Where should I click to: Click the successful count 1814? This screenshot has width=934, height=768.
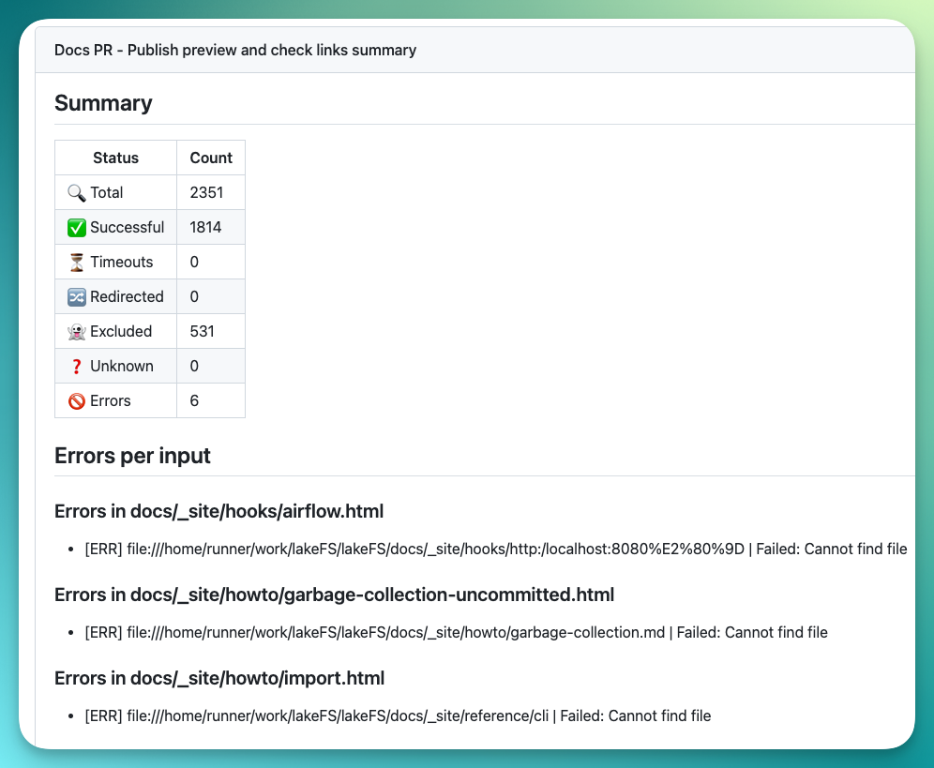click(x=205, y=227)
